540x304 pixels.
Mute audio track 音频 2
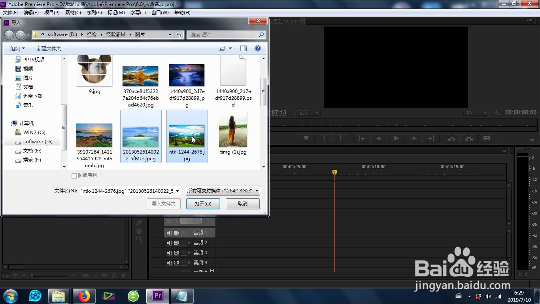pos(170,243)
